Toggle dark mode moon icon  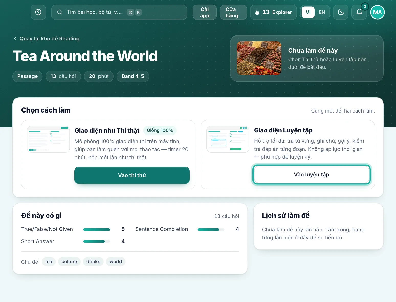[341, 12]
